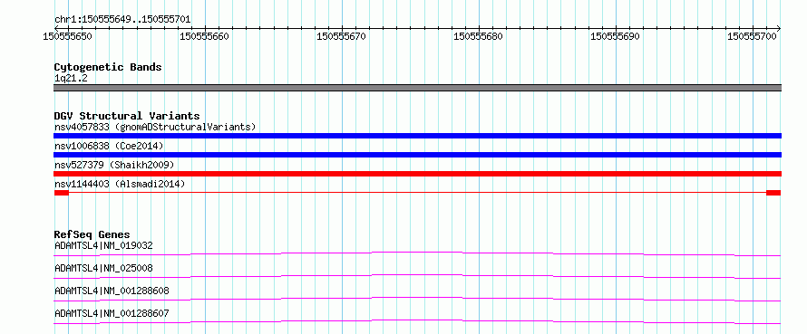The width and height of the screenshot is (807, 334).
Task: Open the ADAMTSL4|NM_001288607 transcript label
Action: (112, 313)
